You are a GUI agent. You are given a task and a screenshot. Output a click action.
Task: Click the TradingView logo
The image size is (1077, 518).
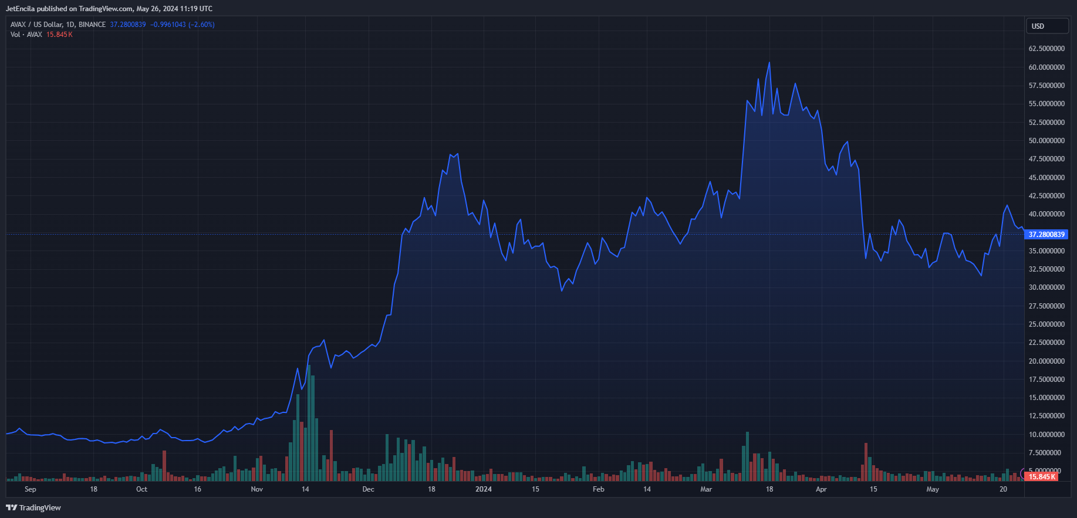coord(33,507)
